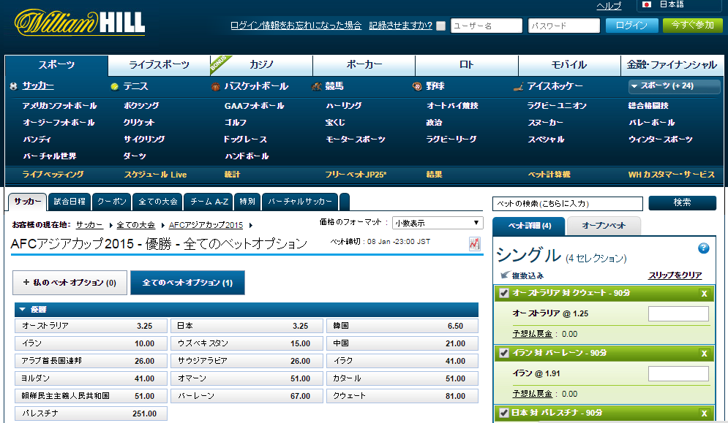The image size is (728, 423).
Task: Click the 今すぐ参加 join button
Action: [692, 26]
